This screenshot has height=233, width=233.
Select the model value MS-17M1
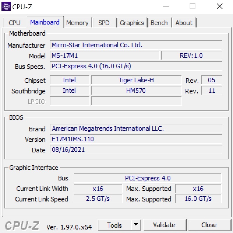pyautogui.click(x=105, y=55)
